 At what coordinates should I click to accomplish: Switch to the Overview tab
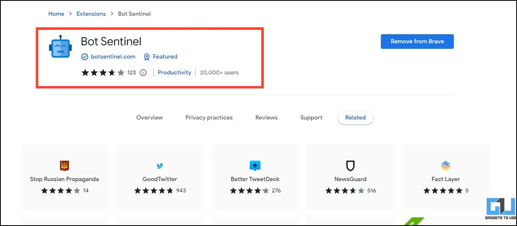pyautogui.click(x=149, y=117)
